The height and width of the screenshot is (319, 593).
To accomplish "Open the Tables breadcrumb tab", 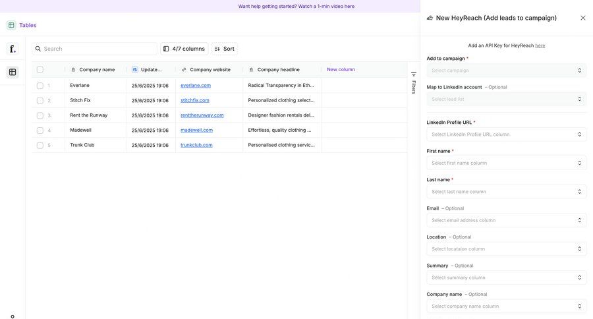I will 28,25.
